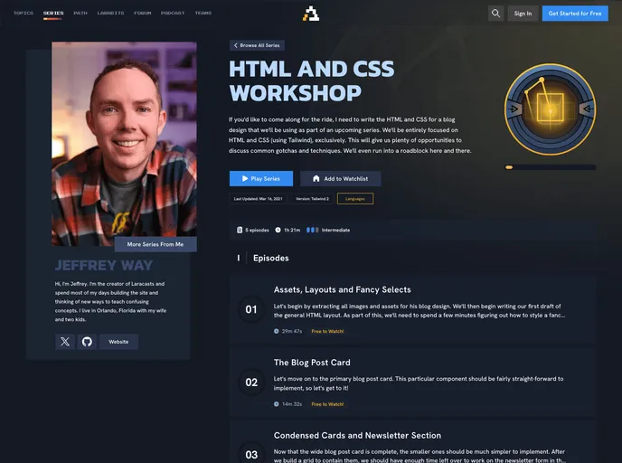Click Free to Watch under episode 01

[x=327, y=331]
